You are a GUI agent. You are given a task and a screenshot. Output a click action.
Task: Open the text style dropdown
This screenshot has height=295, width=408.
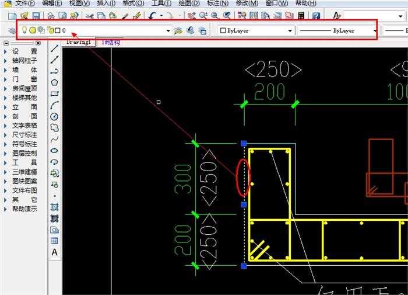coord(400,16)
